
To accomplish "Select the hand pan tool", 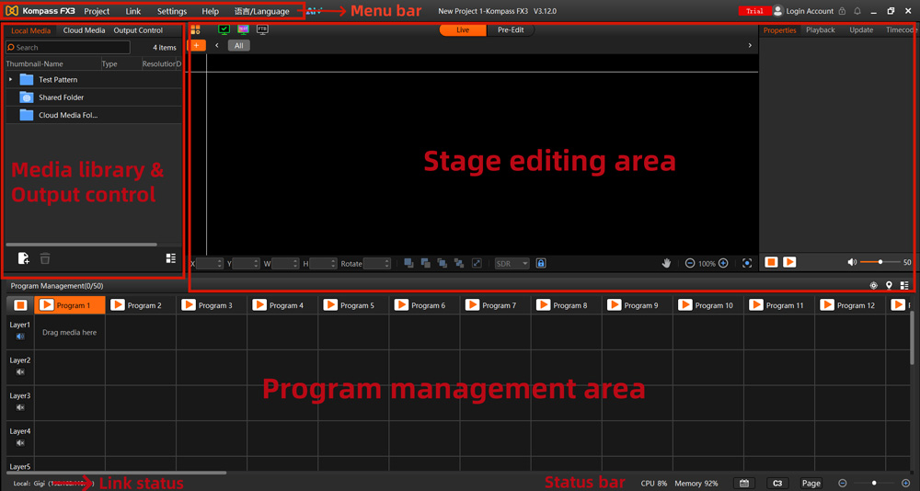I will coord(666,263).
